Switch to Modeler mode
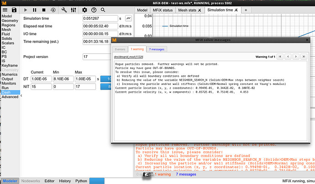The image size is (315, 184). coord(10,181)
